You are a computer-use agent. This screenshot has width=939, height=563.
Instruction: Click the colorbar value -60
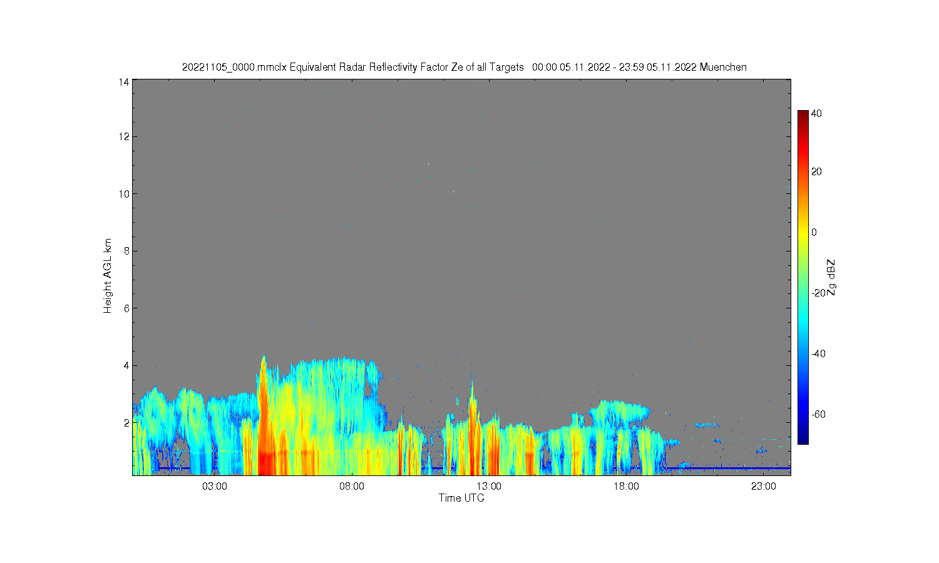(x=818, y=414)
